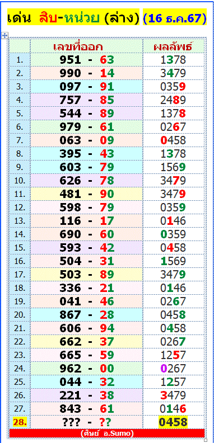Click the cell 990 - 14
Viewport: 214px width, 443px height.
(86, 73)
